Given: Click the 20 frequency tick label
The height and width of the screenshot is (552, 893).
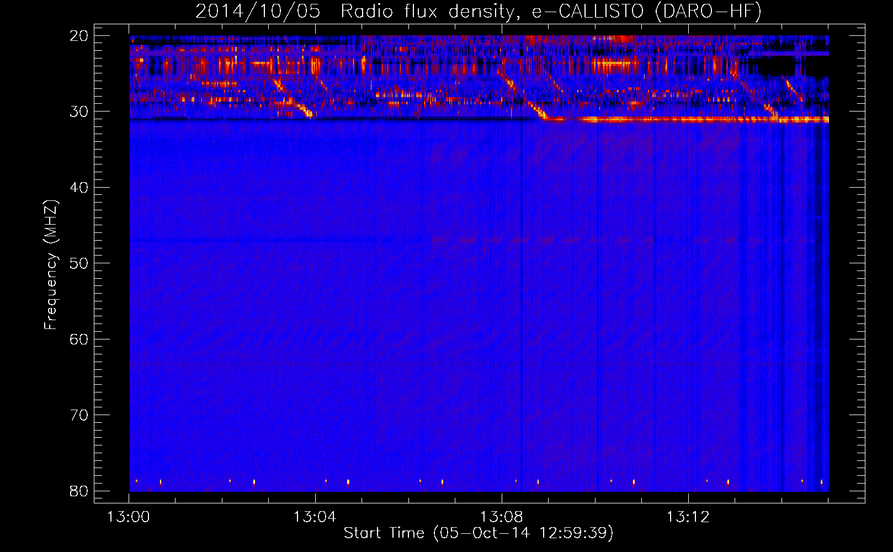Looking at the screenshot, I should click(79, 36).
